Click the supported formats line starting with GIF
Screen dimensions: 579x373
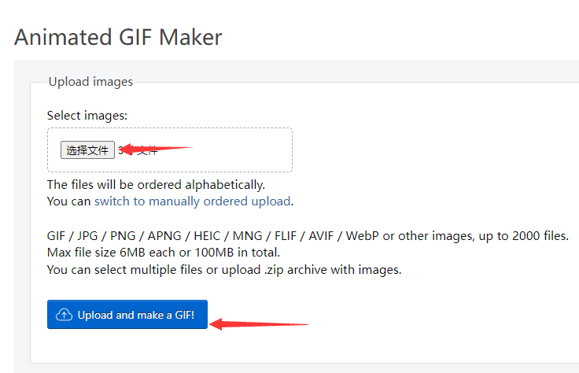pos(307,236)
